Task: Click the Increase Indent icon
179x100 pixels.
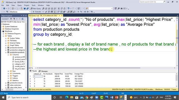Action: point(88,12)
